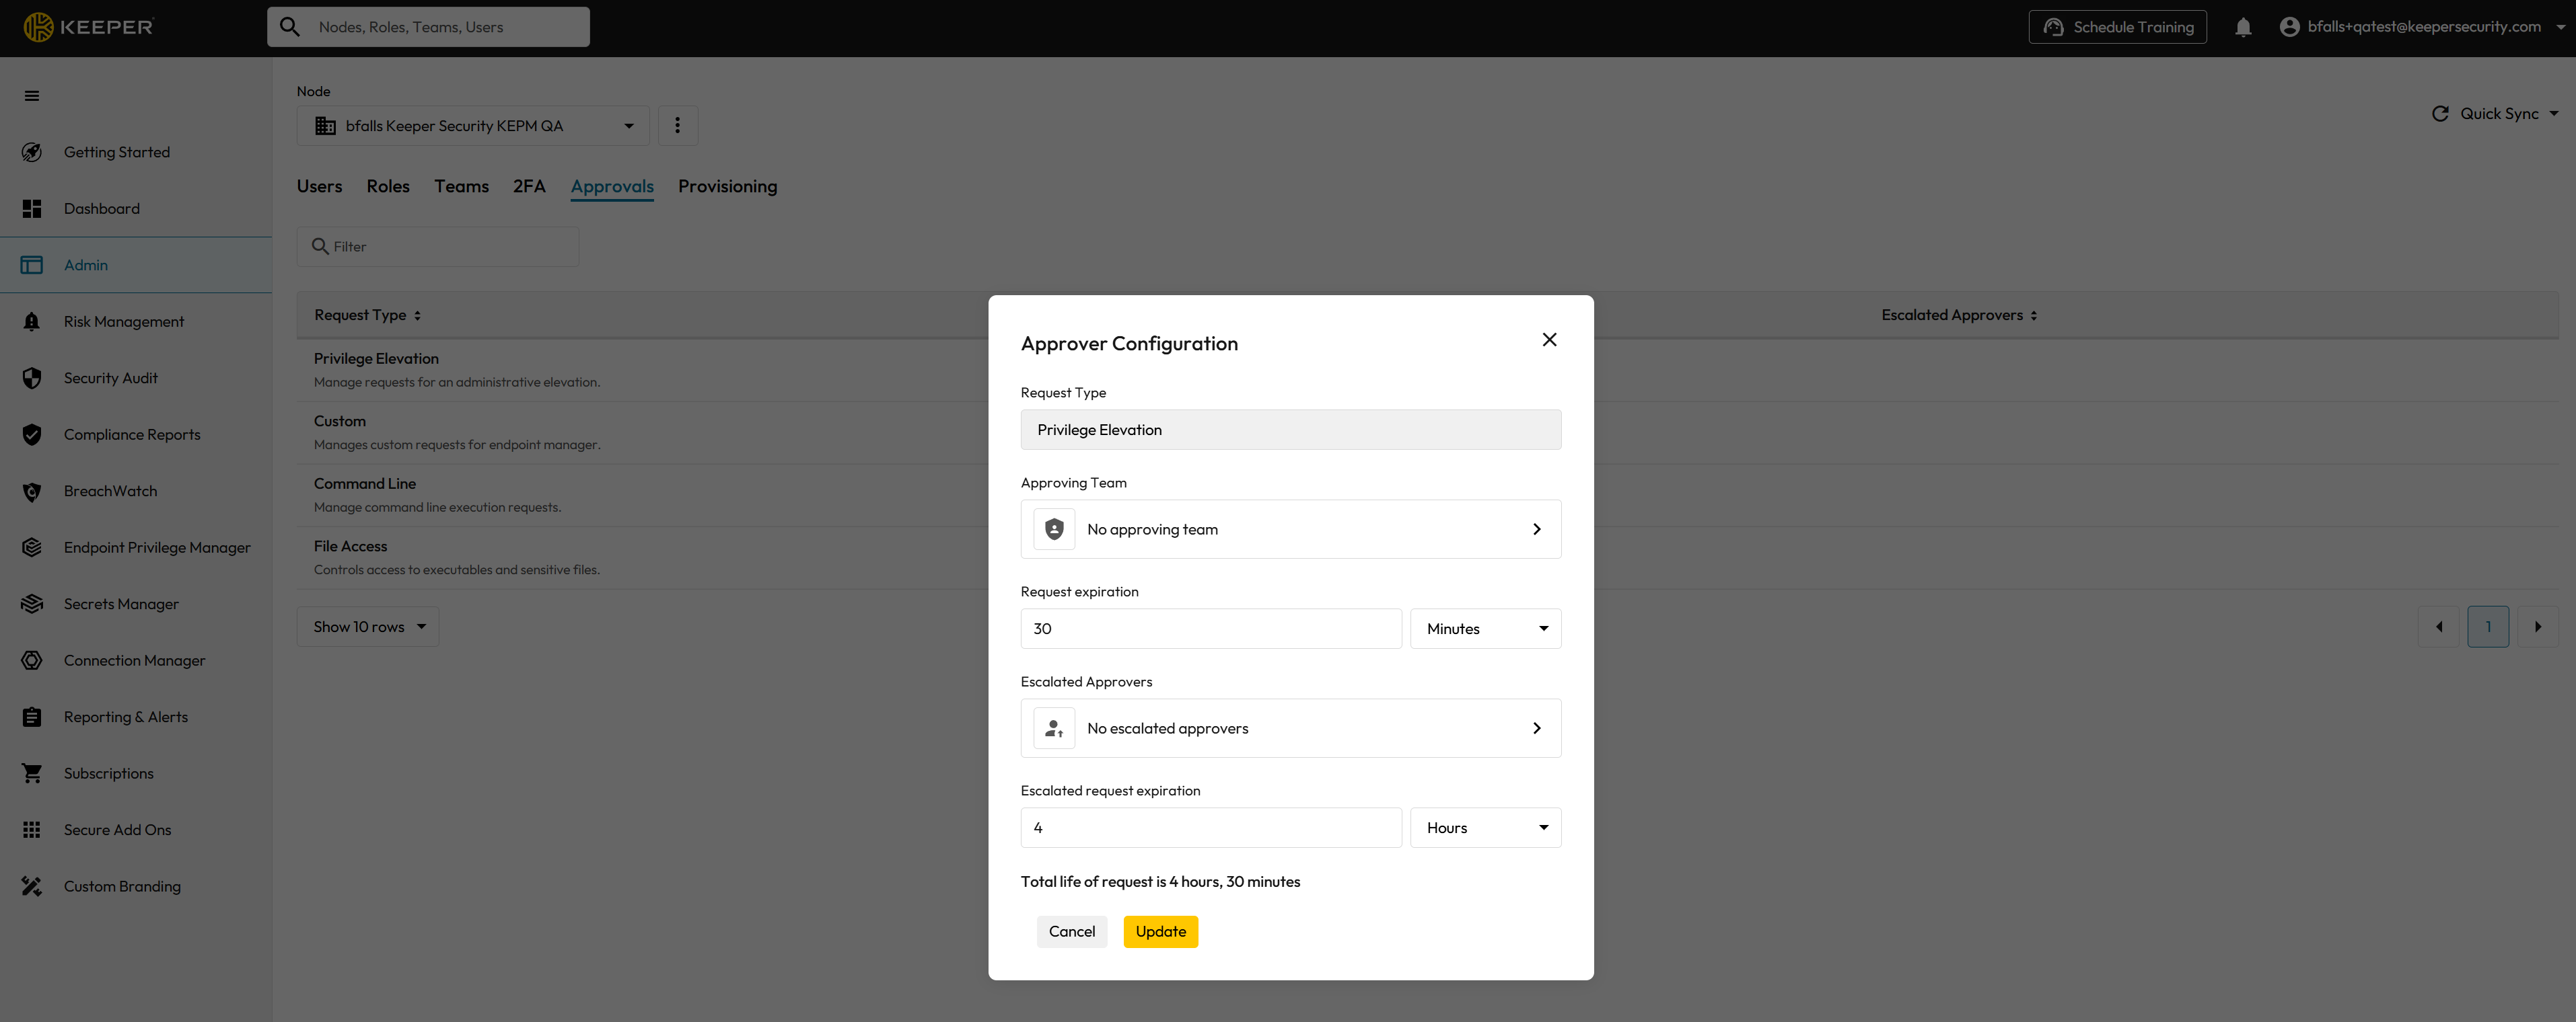Switch to the Roles tab
The height and width of the screenshot is (1022, 2576).
tap(388, 186)
